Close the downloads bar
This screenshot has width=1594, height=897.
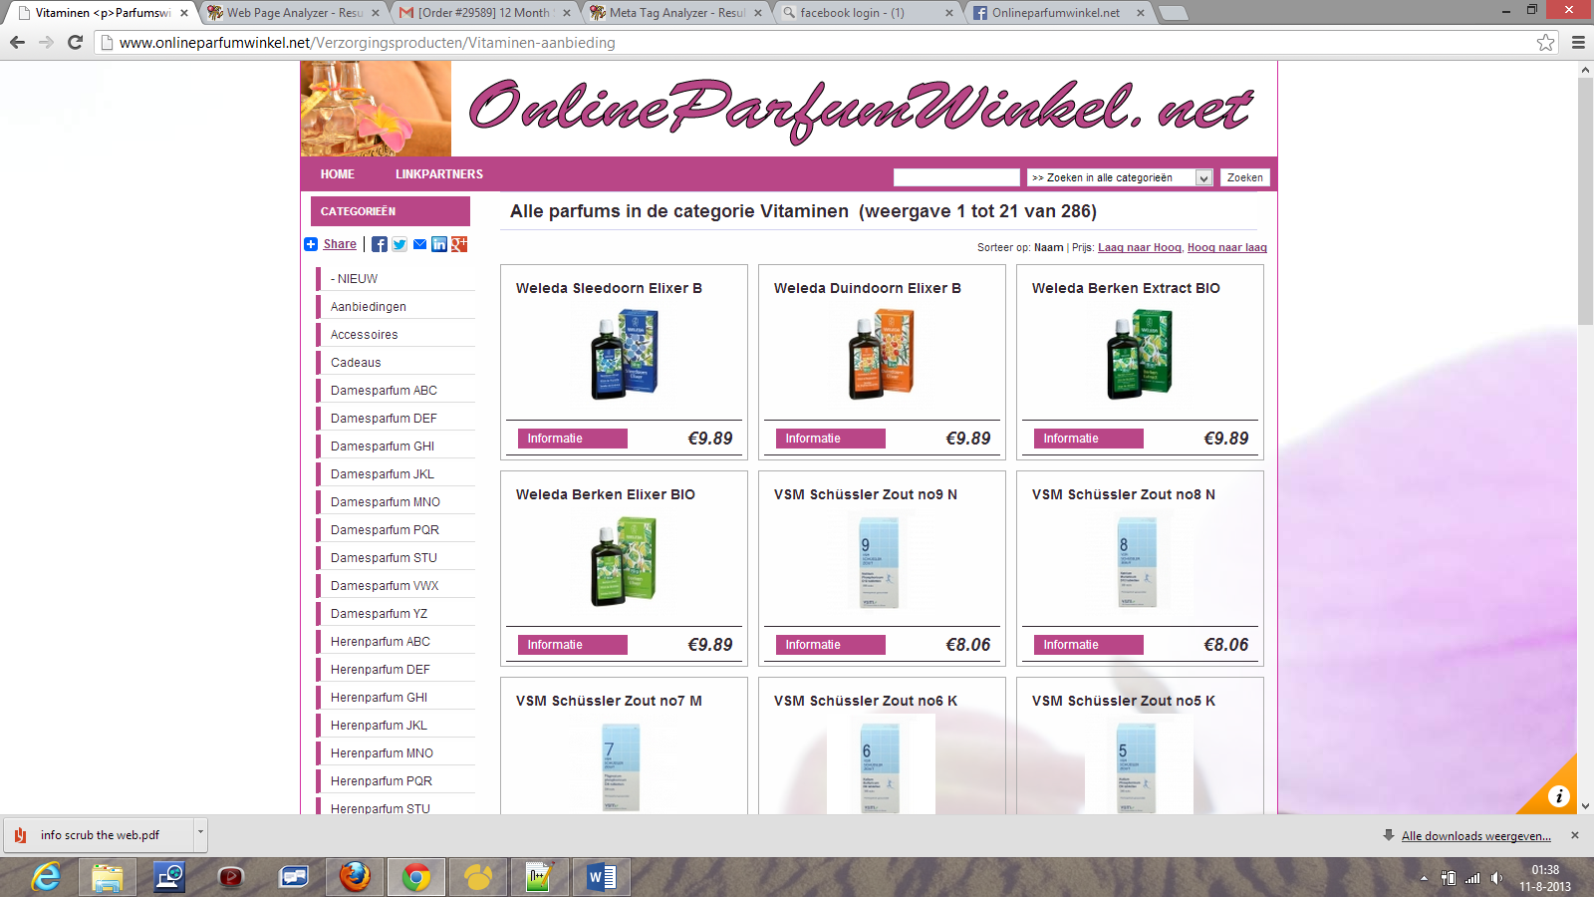point(1575,835)
